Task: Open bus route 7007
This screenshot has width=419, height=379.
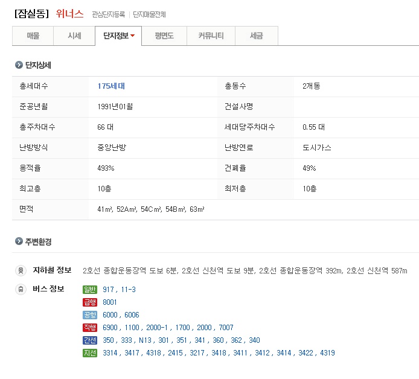Action: (x=226, y=328)
